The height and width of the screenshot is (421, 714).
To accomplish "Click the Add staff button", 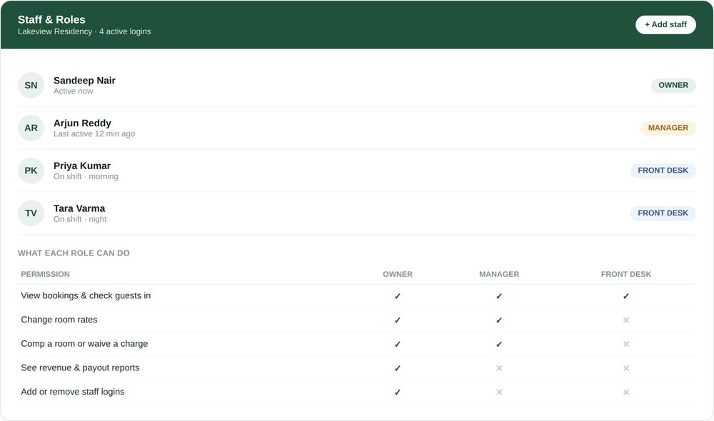I will tap(665, 24).
